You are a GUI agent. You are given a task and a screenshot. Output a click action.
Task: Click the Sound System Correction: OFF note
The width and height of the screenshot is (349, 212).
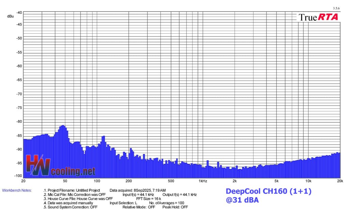pyautogui.click(x=71, y=207)
